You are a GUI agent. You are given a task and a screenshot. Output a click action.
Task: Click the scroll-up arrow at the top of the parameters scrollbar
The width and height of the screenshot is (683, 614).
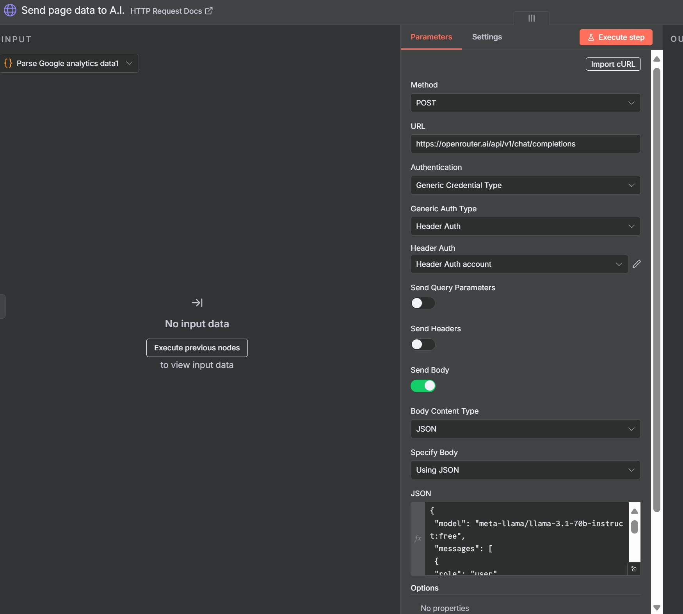point(656,59)
